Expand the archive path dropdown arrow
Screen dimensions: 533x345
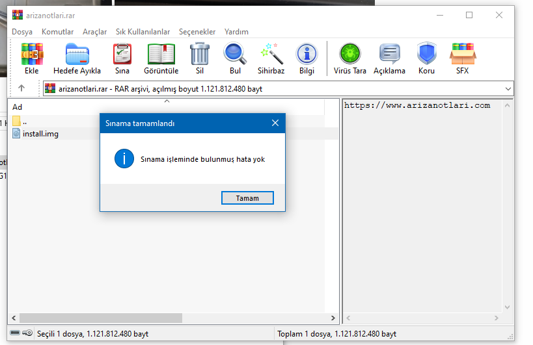click(x=508, y=88)
